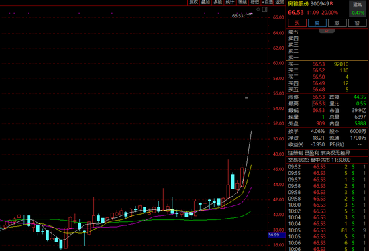369x251 pixels.
Task: Select the 画线 drawing tool
Action: [x=242, y=2]
